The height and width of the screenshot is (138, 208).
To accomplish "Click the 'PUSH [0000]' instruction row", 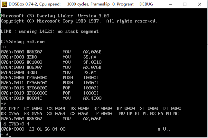I will tap(50, 78).
